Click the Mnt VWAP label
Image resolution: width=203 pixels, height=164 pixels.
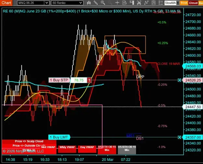(x=48, y=147)
